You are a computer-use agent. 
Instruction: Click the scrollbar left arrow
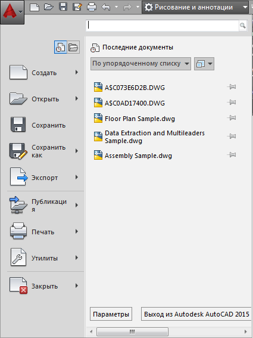[91, 331]
